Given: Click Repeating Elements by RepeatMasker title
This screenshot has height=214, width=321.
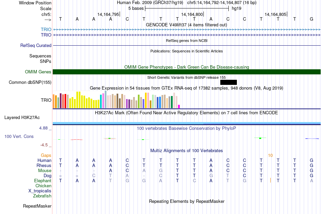Looking at the screenshot, I should (187, 201).
